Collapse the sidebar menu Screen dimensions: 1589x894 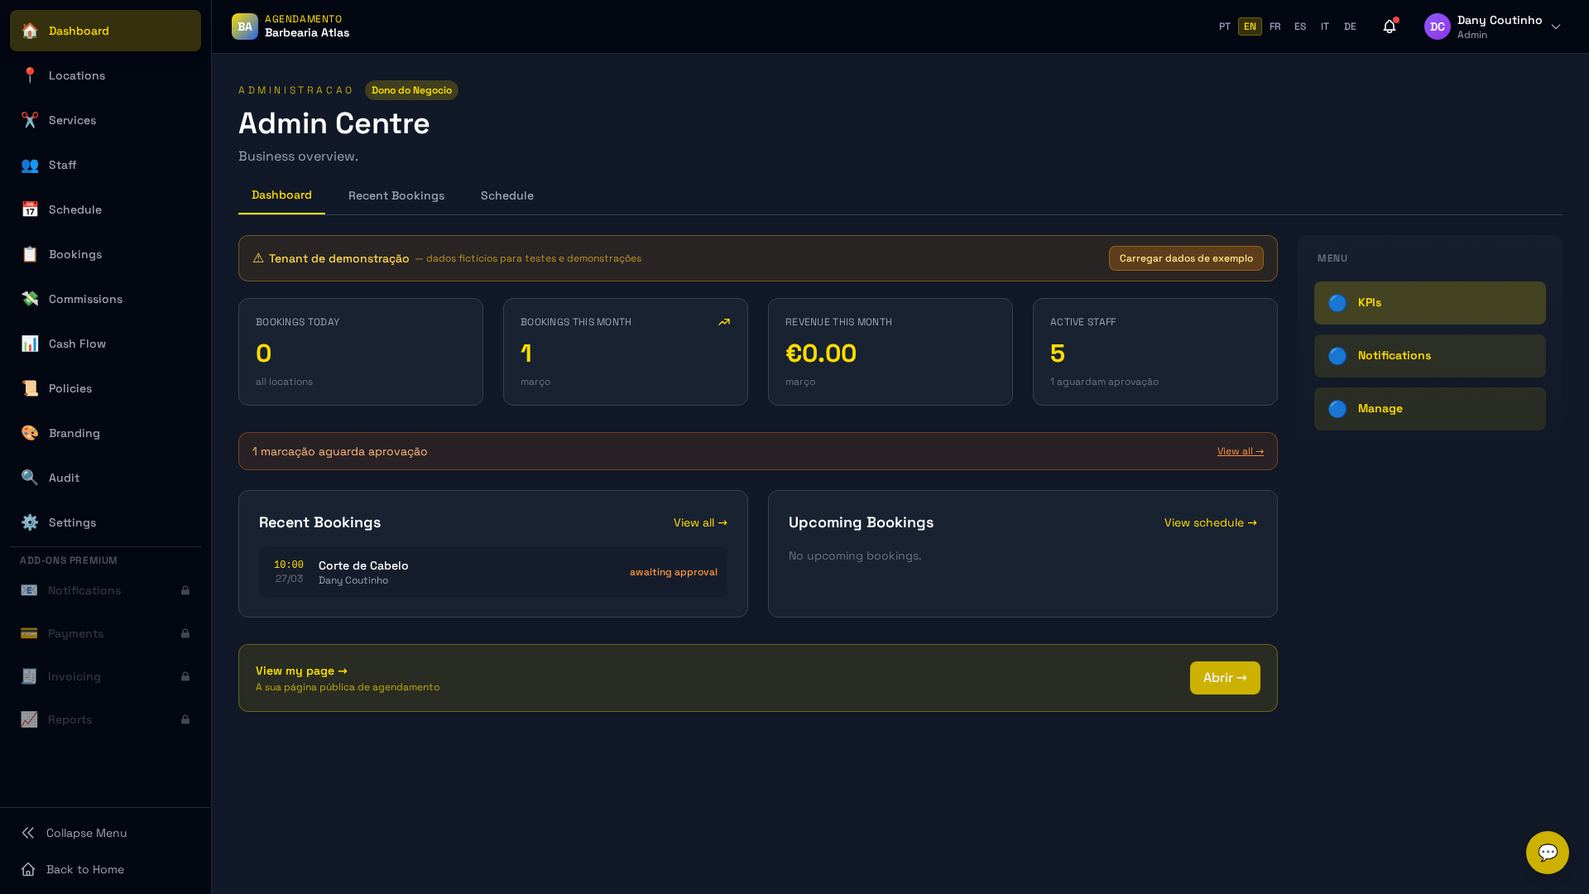click(86, 833)
